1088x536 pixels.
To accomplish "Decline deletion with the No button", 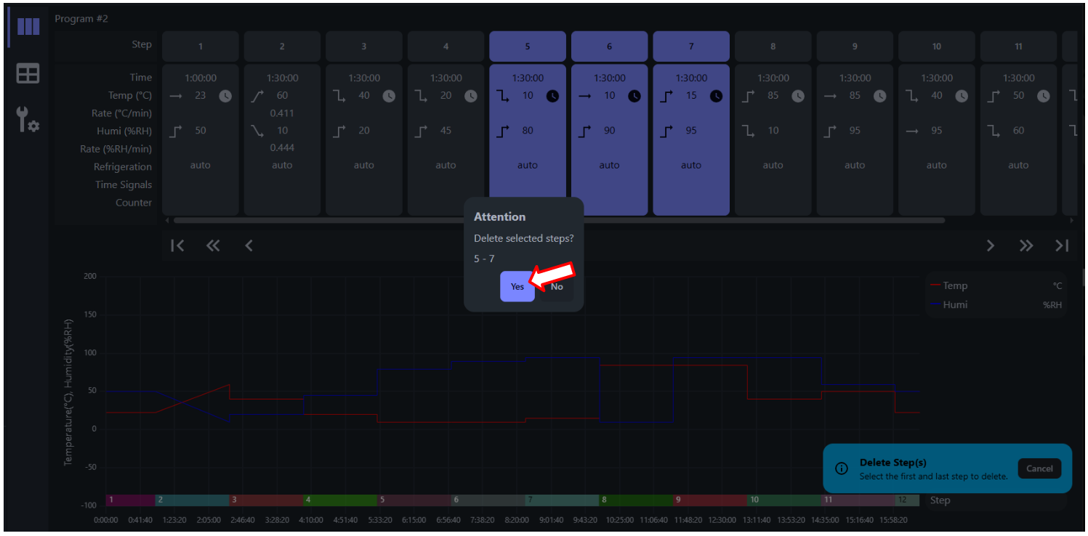I will pyautogui.click(x=557, y=286).
